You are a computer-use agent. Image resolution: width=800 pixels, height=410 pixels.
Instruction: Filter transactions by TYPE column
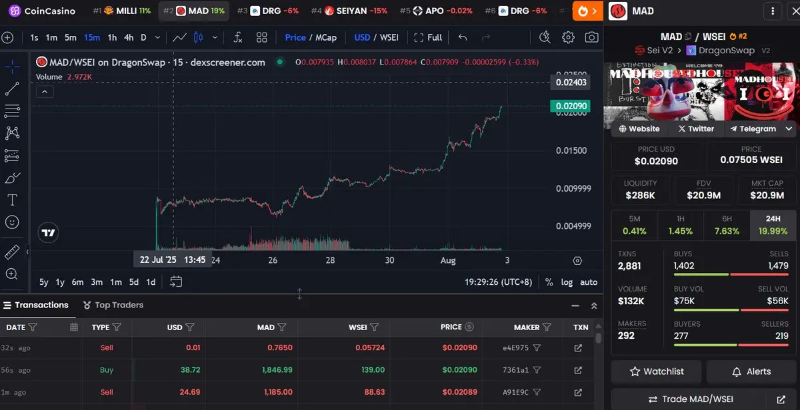(x=117, y=327)
